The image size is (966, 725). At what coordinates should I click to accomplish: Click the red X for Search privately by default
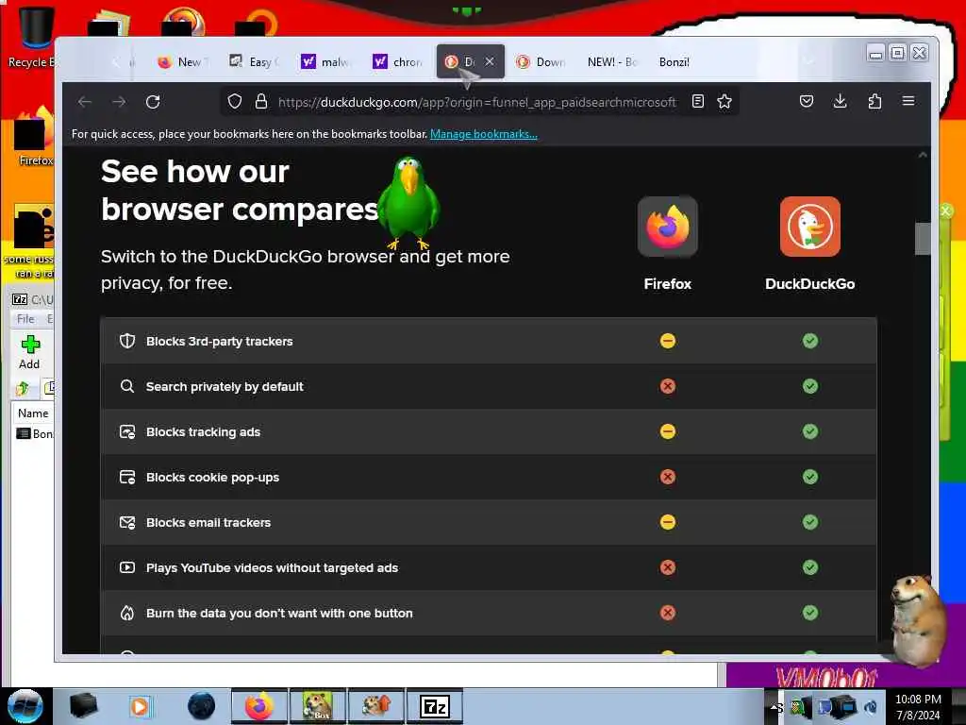tap(668, 386)
